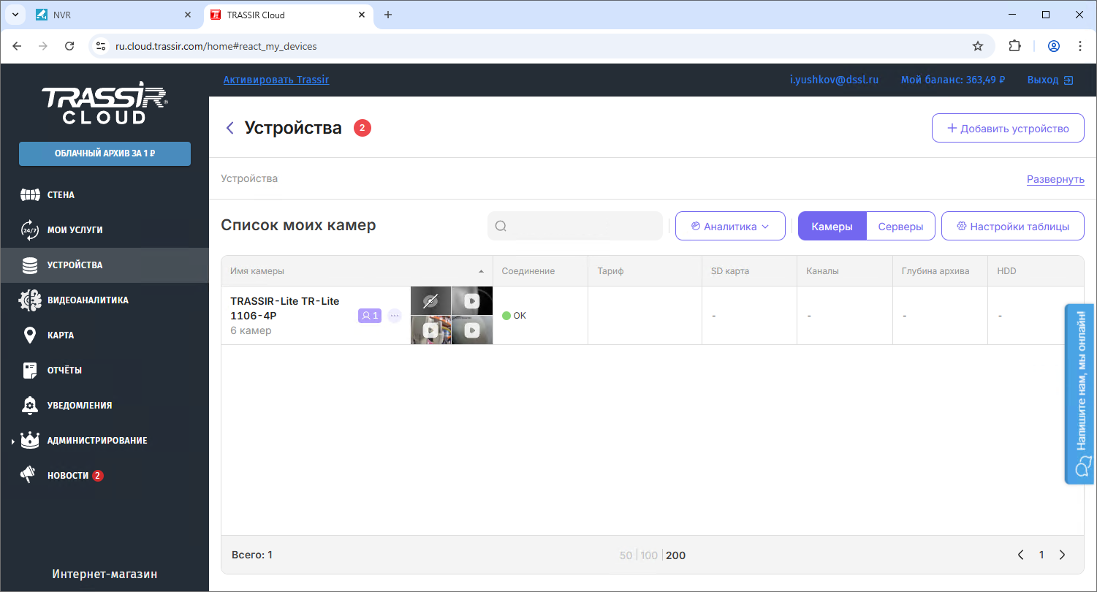1097x592 pixels.
Task: Go back in browser history
Action: 18,46
